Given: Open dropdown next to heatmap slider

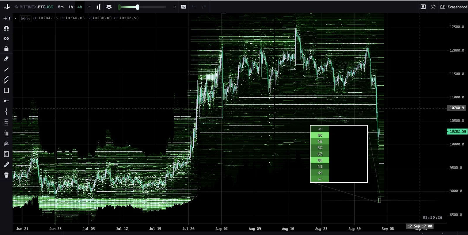Looking at the screenshot, I should [174, 7].
